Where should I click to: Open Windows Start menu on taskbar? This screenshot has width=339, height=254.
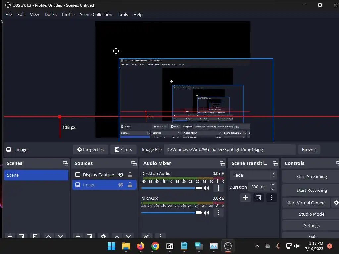[112, 246]
